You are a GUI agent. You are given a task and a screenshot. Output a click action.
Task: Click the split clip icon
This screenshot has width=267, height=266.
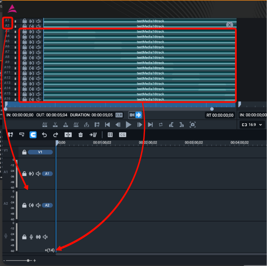click(68, 135)
